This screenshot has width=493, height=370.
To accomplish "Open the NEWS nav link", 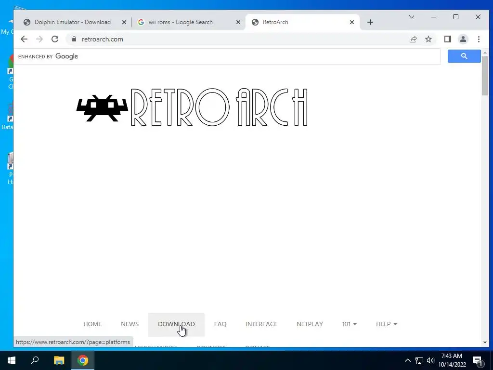I will pyautogui.click(x=130, y=324).
